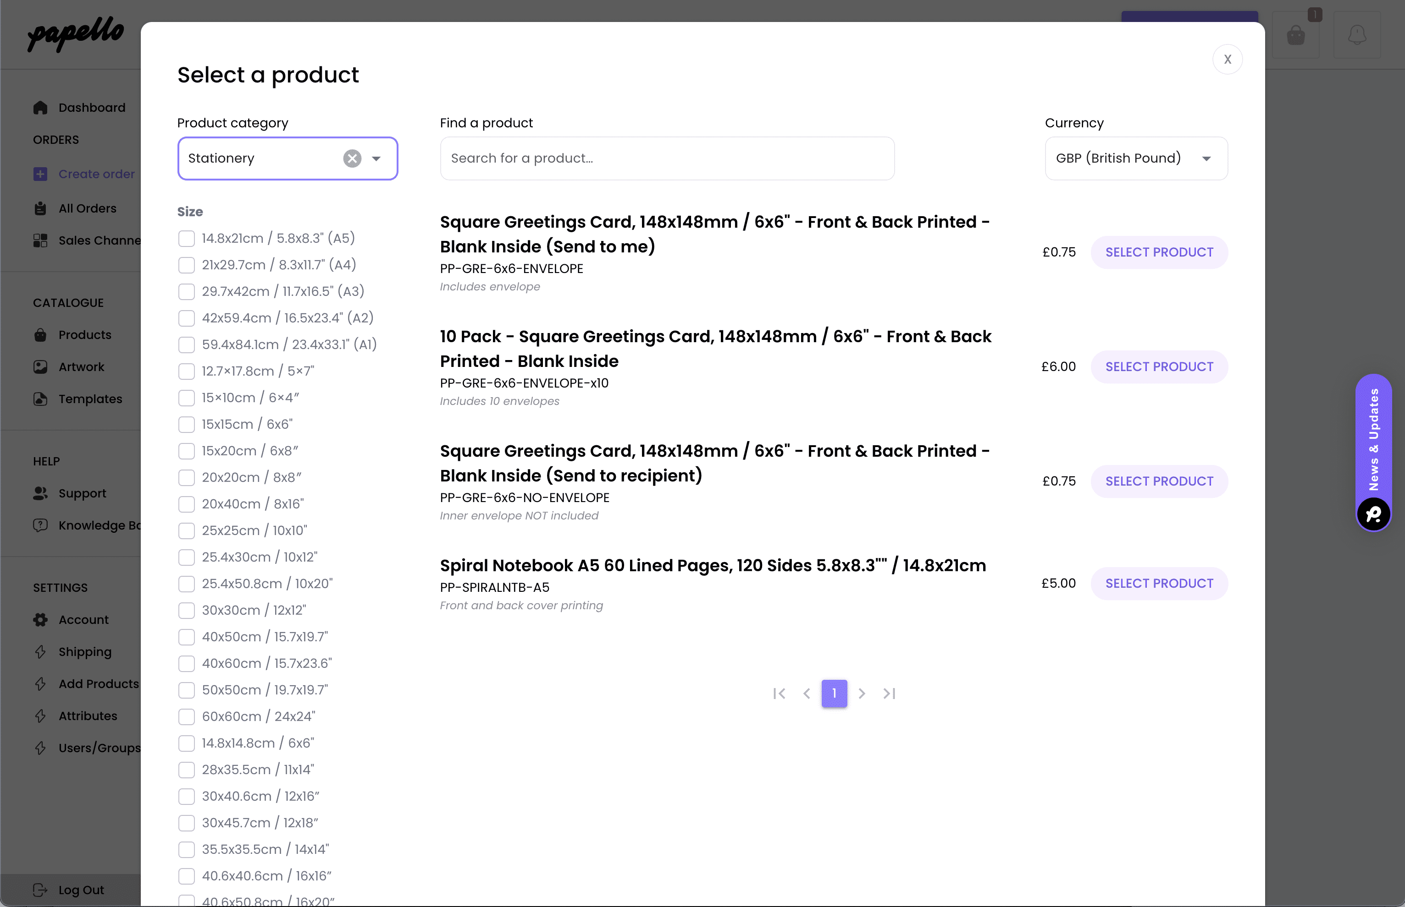Screen dimensions: 1405x907
Task: Select the Square Greetings Card (Send to me)
Action: pyautogui.click(x=1159, y=252)
